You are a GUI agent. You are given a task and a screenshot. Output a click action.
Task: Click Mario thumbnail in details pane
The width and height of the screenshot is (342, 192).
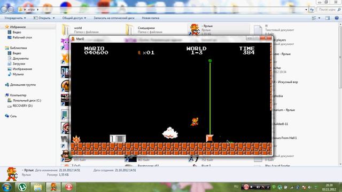(12, 174)
